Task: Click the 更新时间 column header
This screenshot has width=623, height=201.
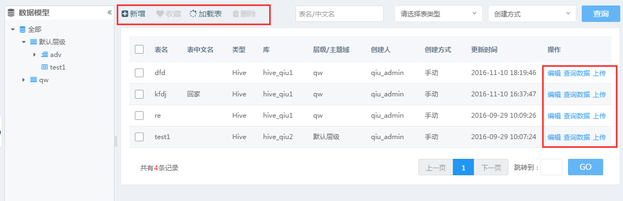Action: (484, 49)
